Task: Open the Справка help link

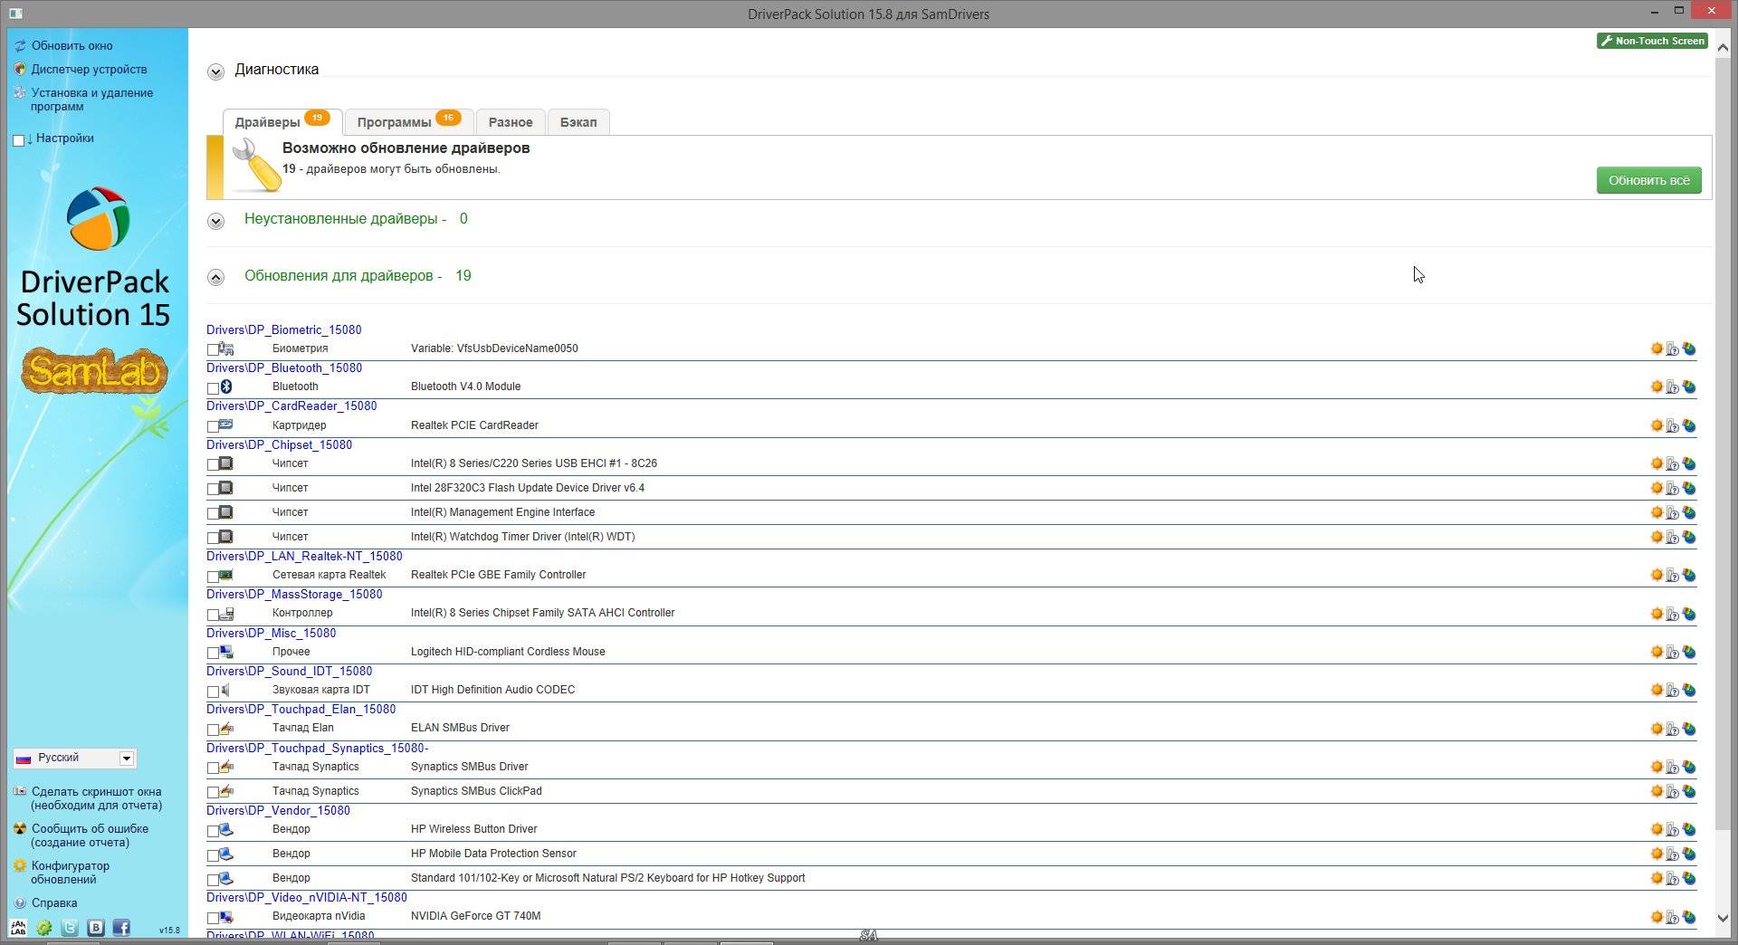Action: 53,902
